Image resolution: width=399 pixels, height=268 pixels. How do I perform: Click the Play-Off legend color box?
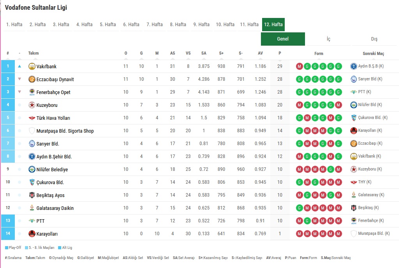click(x=7, y=248)
